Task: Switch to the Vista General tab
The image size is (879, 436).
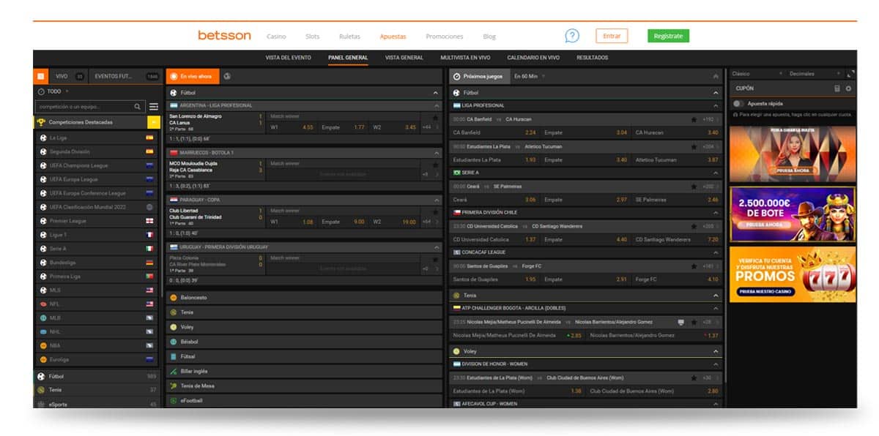Action: [x=404, y=58]
